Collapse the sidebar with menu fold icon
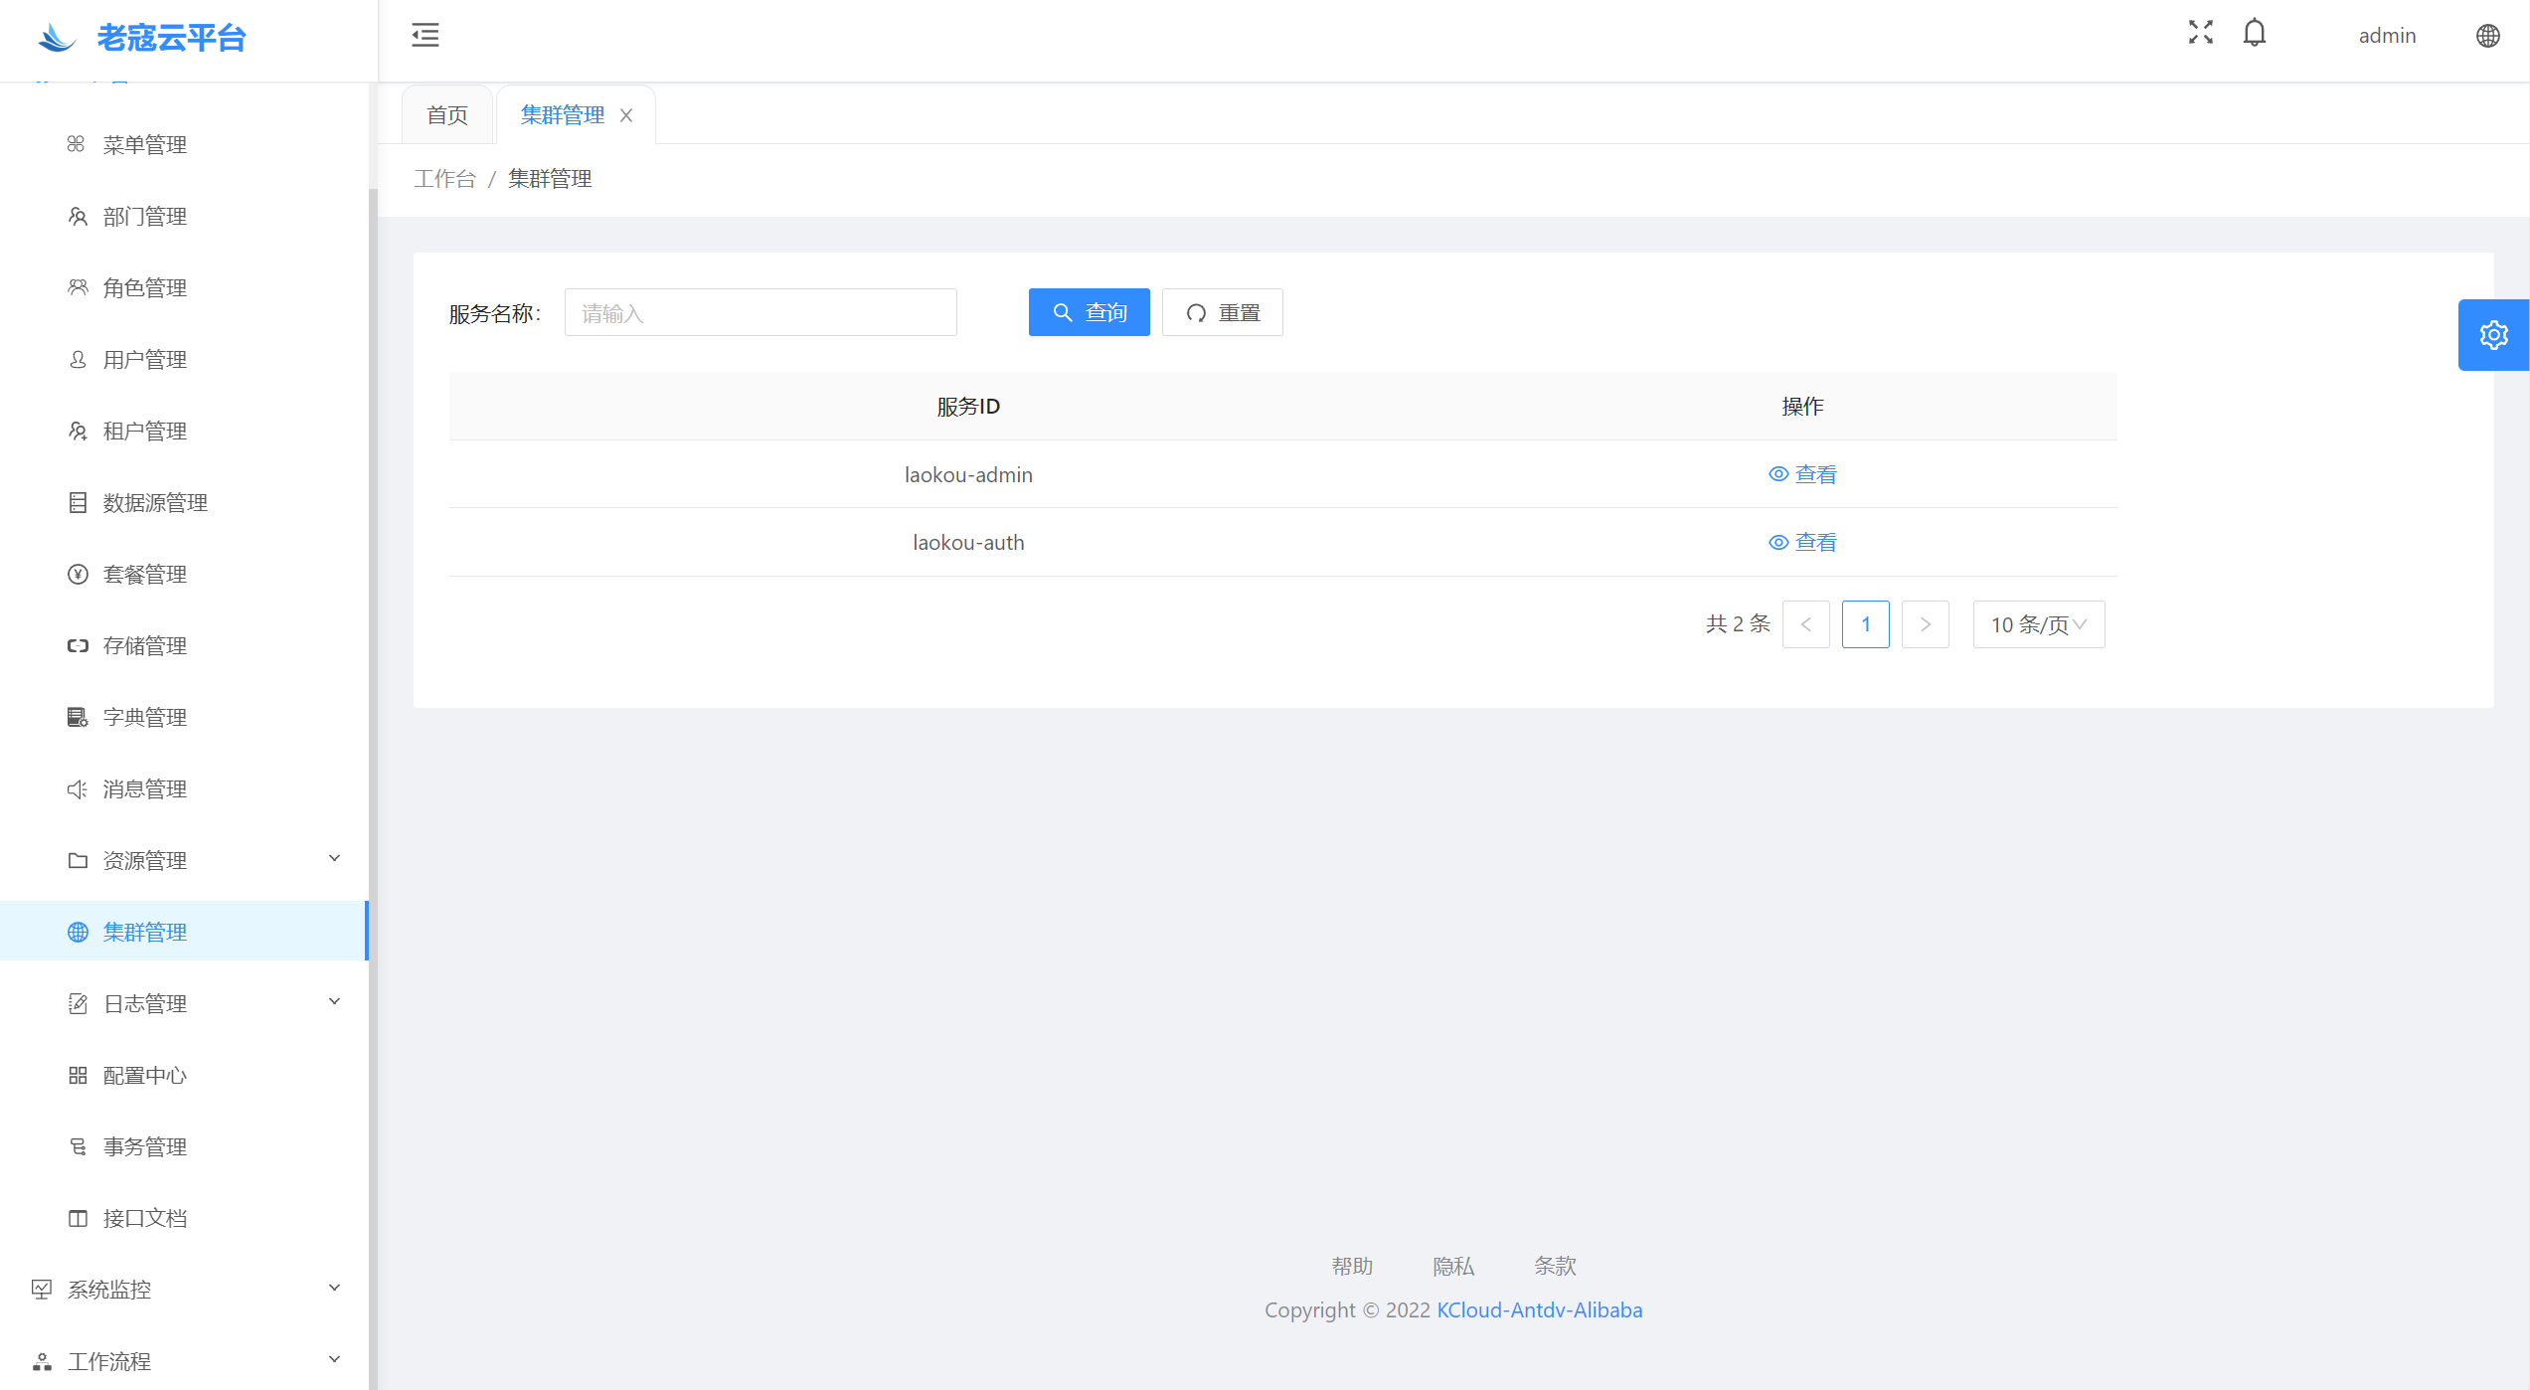Image resolution: width=2530 pixels, height=1390 pixels. (x=424, y=35)
